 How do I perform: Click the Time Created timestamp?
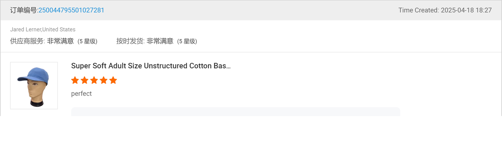(445, 10)
